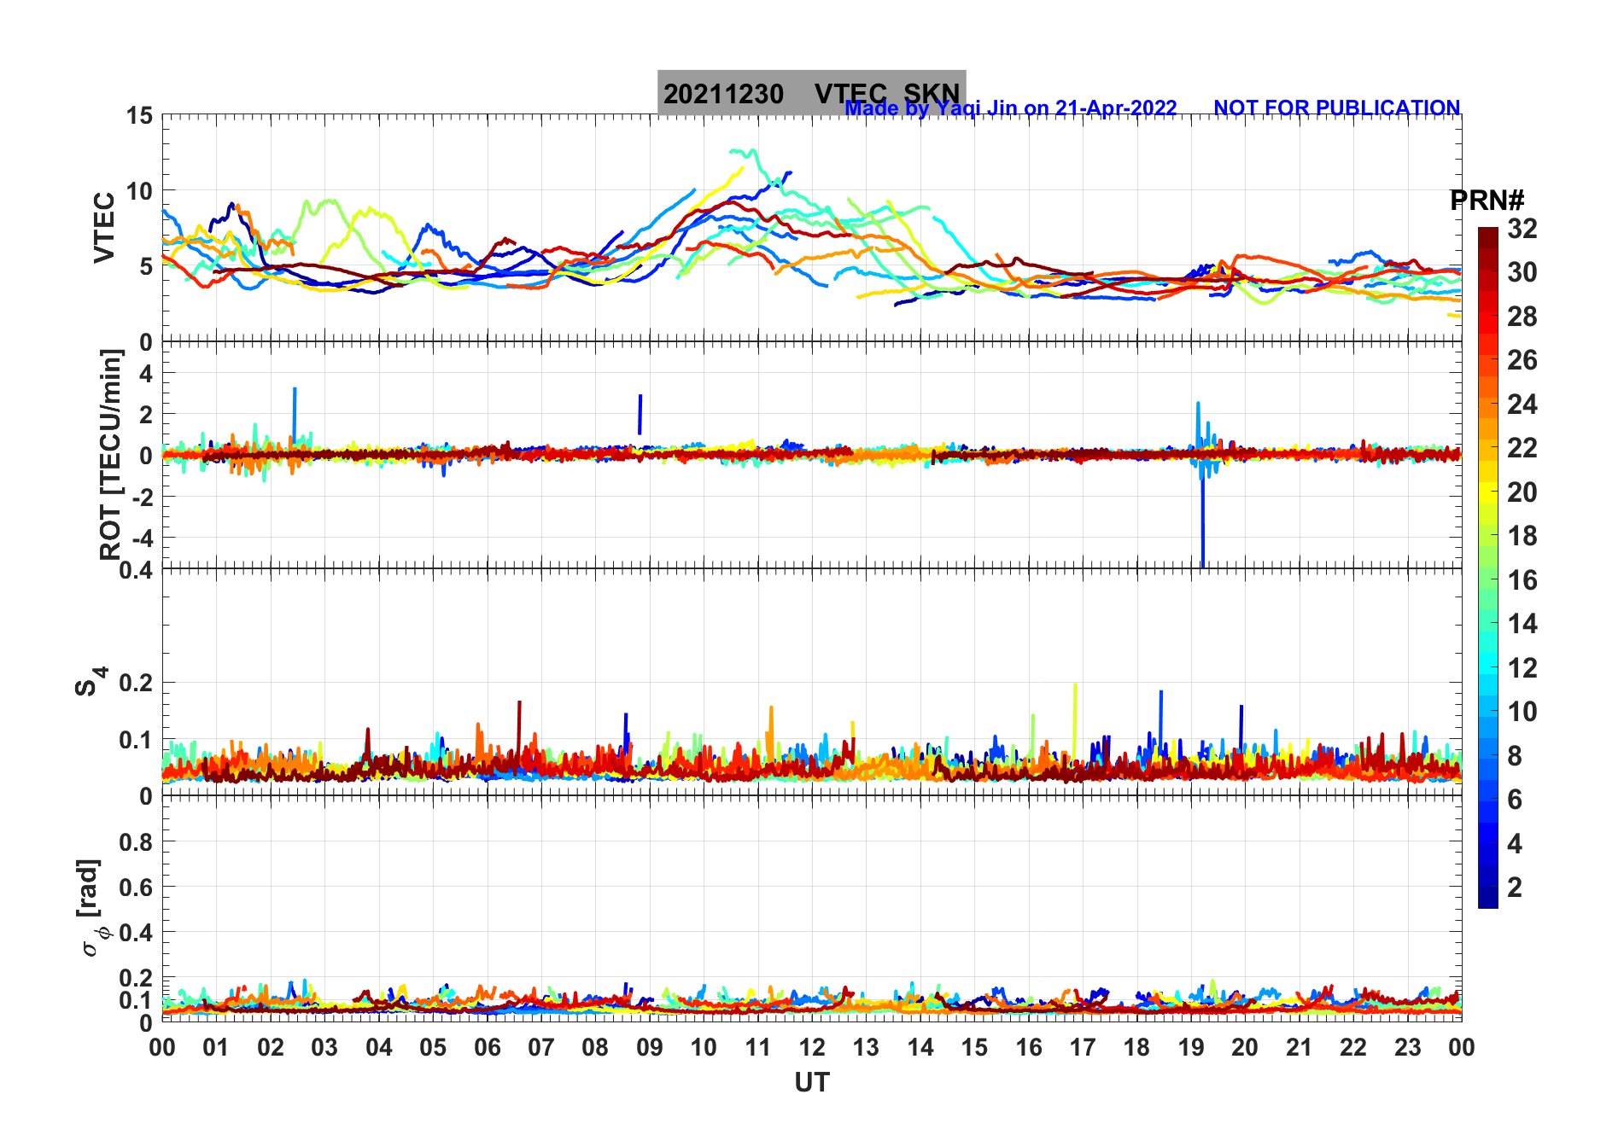Click colorbar tick label 30
The image size is (1624, 1135).
(x=1522, y=272)
